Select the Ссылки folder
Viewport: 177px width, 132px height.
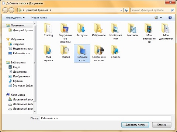tap(115, 51)
